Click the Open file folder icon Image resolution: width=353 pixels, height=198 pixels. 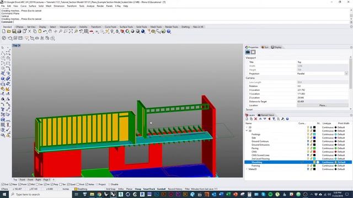(x=9, y=31)
